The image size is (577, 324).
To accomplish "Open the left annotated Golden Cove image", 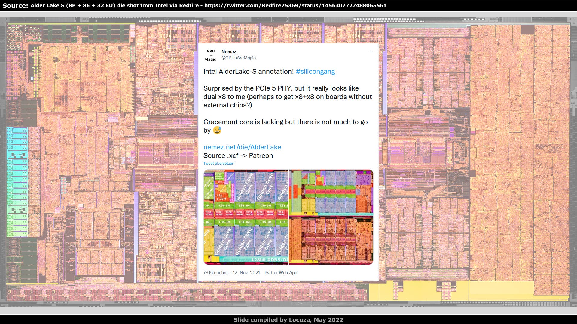I will point(246,217).
